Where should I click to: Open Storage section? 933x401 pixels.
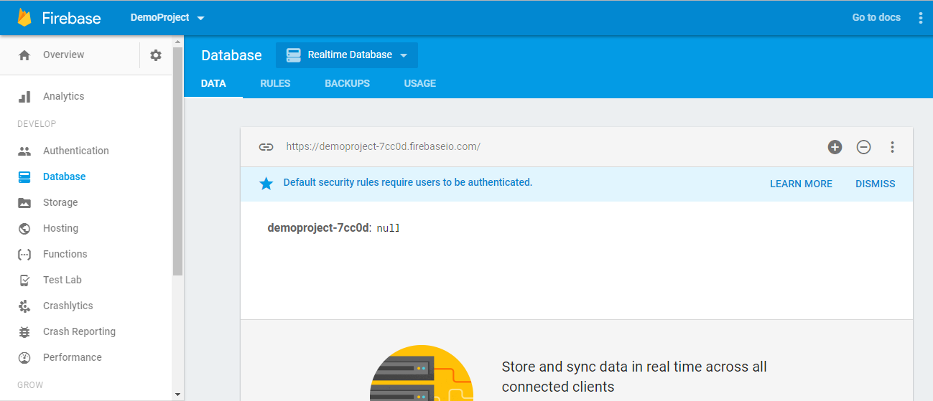click(x=60, y=202)
